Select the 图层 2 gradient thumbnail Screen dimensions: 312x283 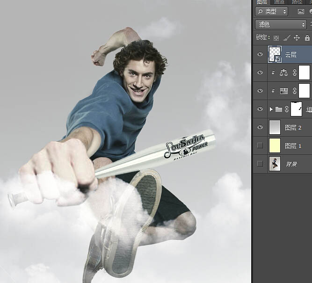click(x=275, y=127)
